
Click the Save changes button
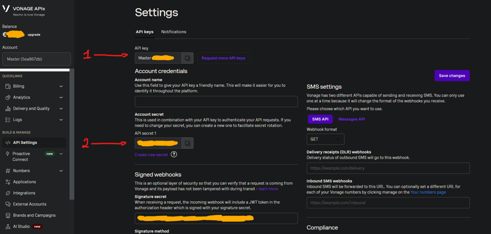[x=452, y=75]
